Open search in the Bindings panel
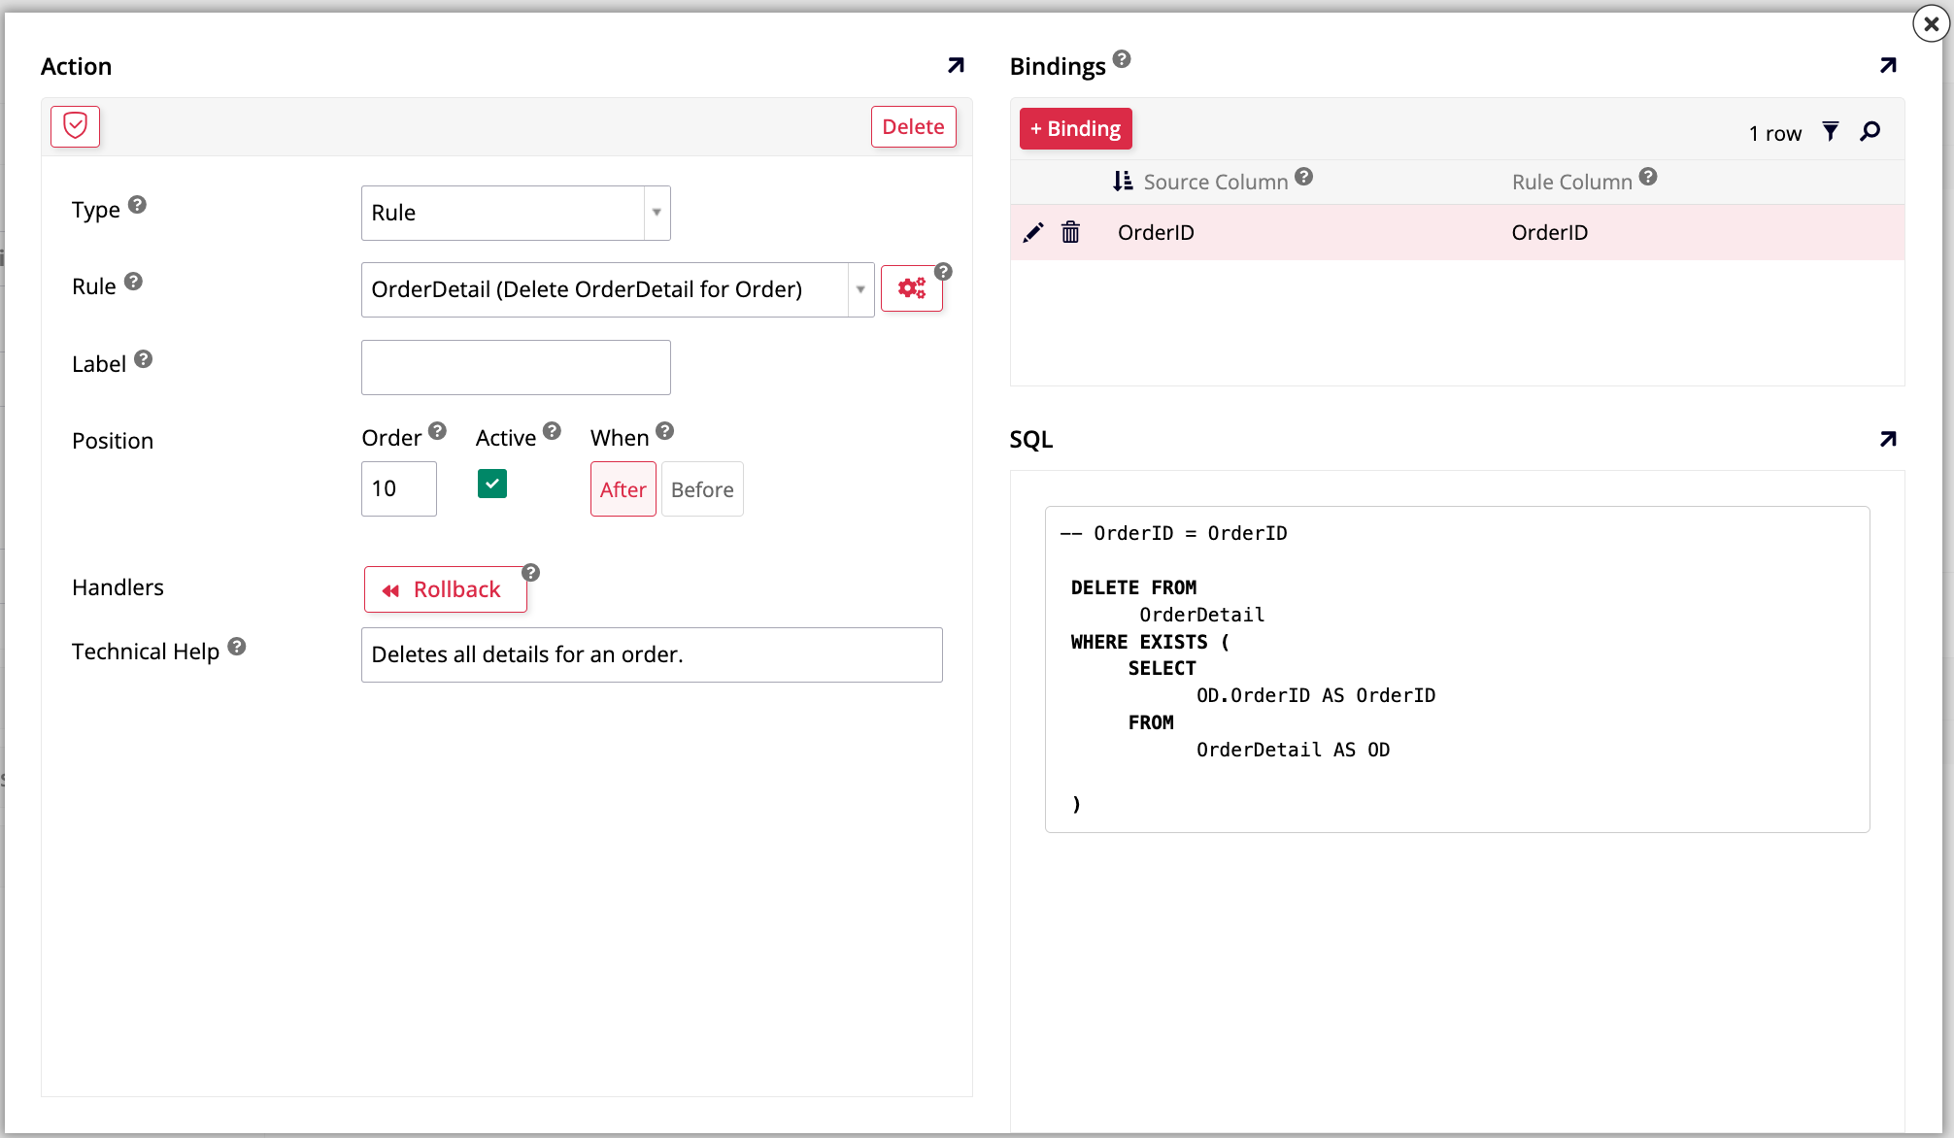 point(1870,131)
